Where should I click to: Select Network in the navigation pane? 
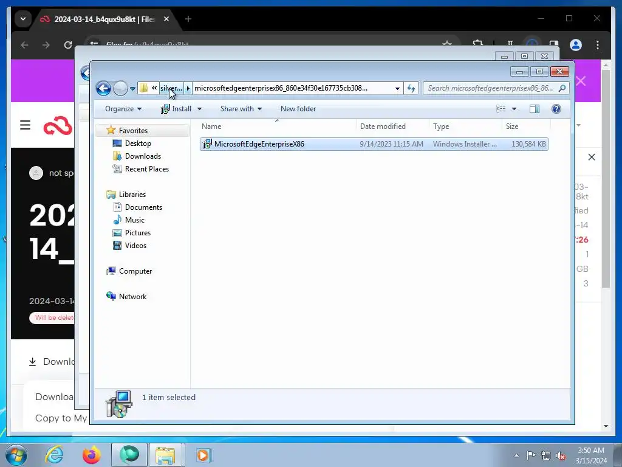pos(132,297)
